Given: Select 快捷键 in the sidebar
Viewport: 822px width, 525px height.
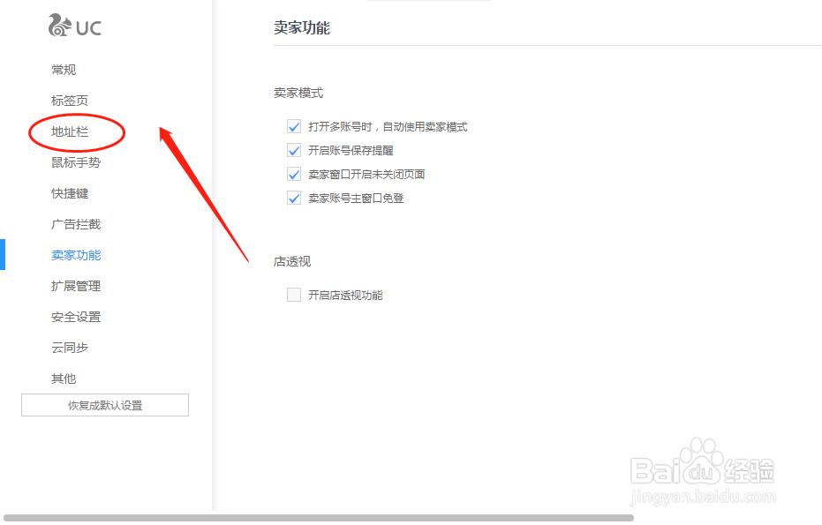Looking at the screenshot, I should 70,193.
